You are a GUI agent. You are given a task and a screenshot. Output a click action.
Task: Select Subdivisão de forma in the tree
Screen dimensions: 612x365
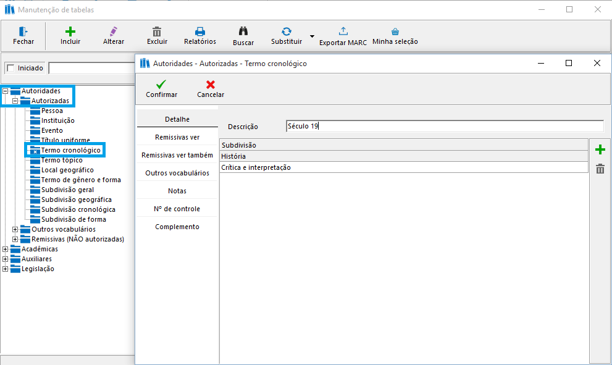point(73,219)
